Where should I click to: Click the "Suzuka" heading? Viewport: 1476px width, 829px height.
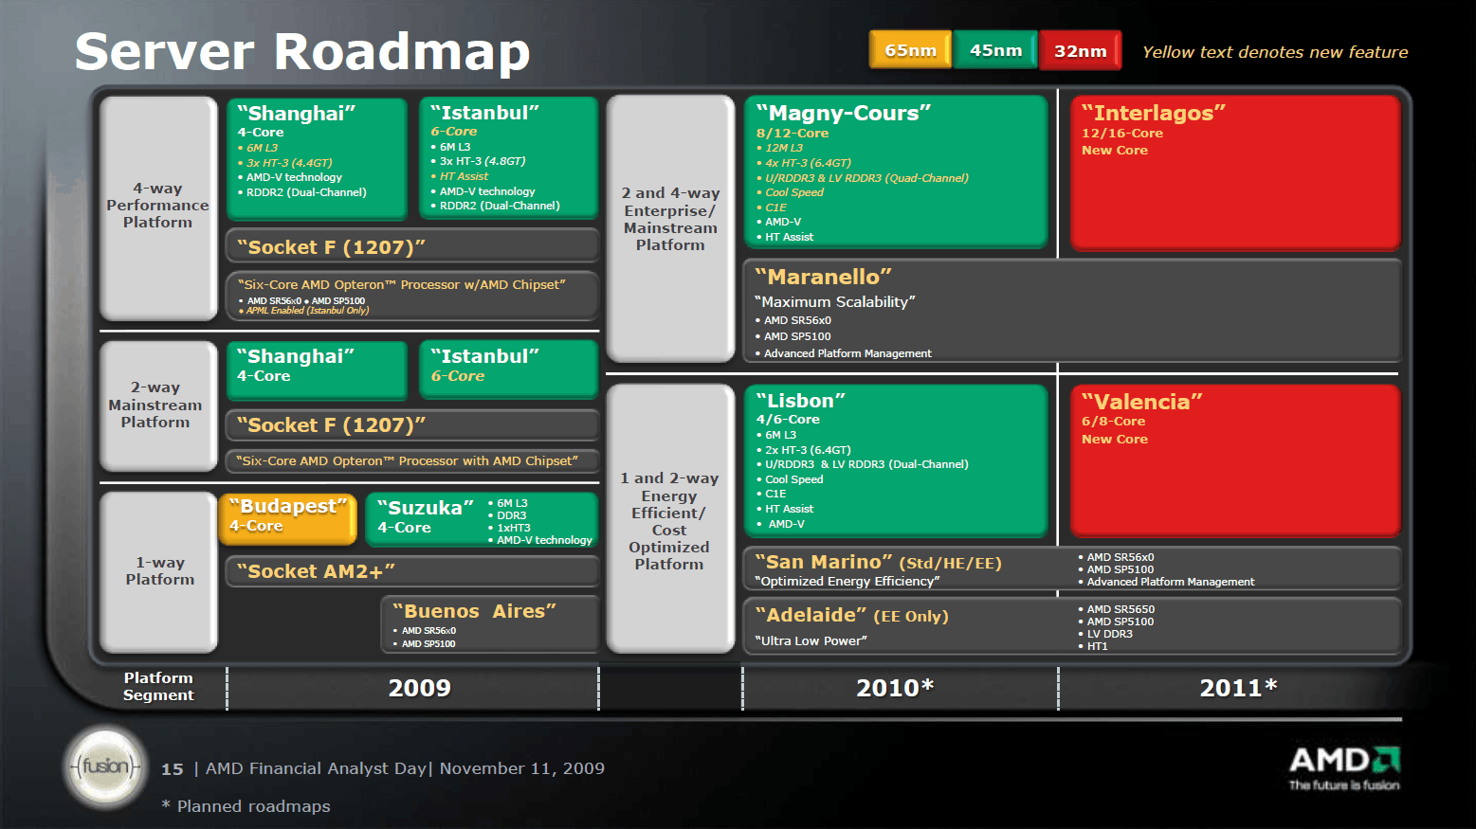tap(425, 508)
